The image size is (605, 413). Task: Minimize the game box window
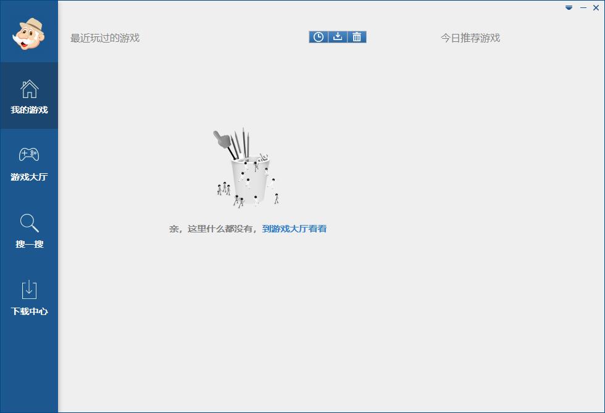pos(583,7)
